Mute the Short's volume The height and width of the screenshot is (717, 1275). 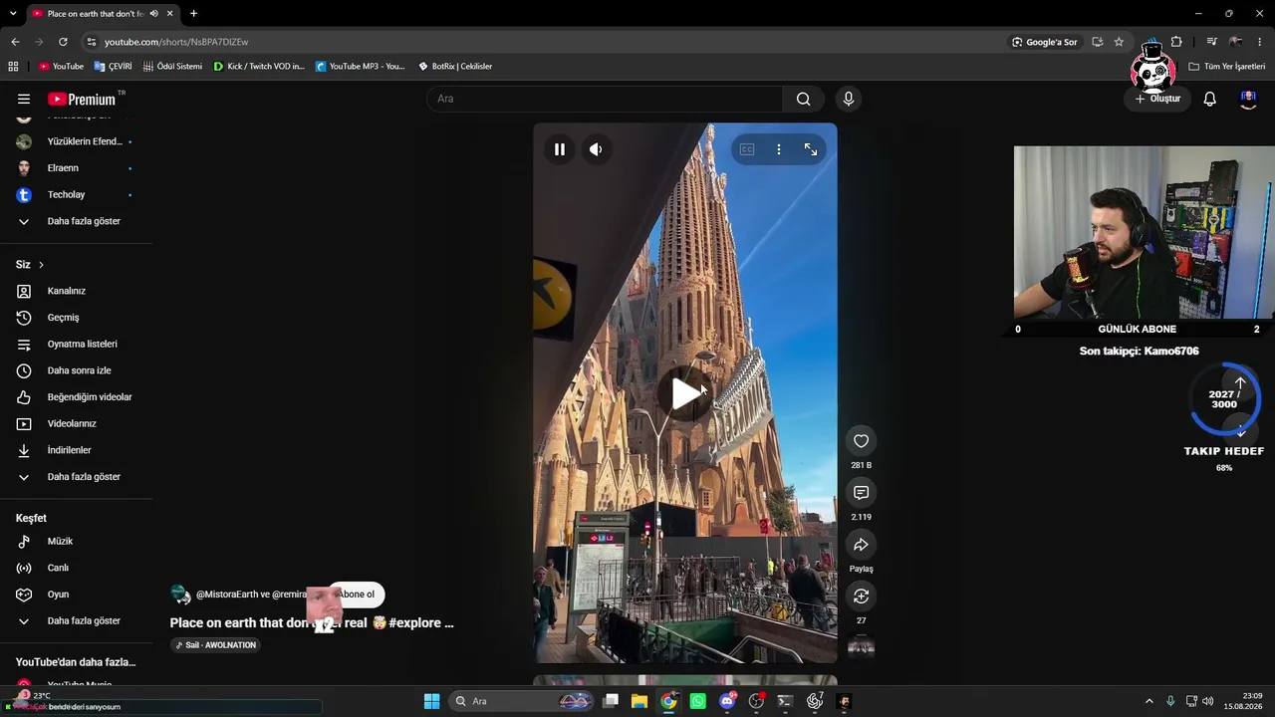596,149
